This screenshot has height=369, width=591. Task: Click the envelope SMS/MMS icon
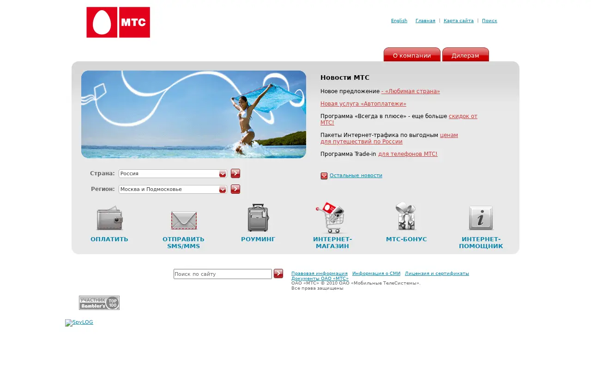click(x=184, y=220)
